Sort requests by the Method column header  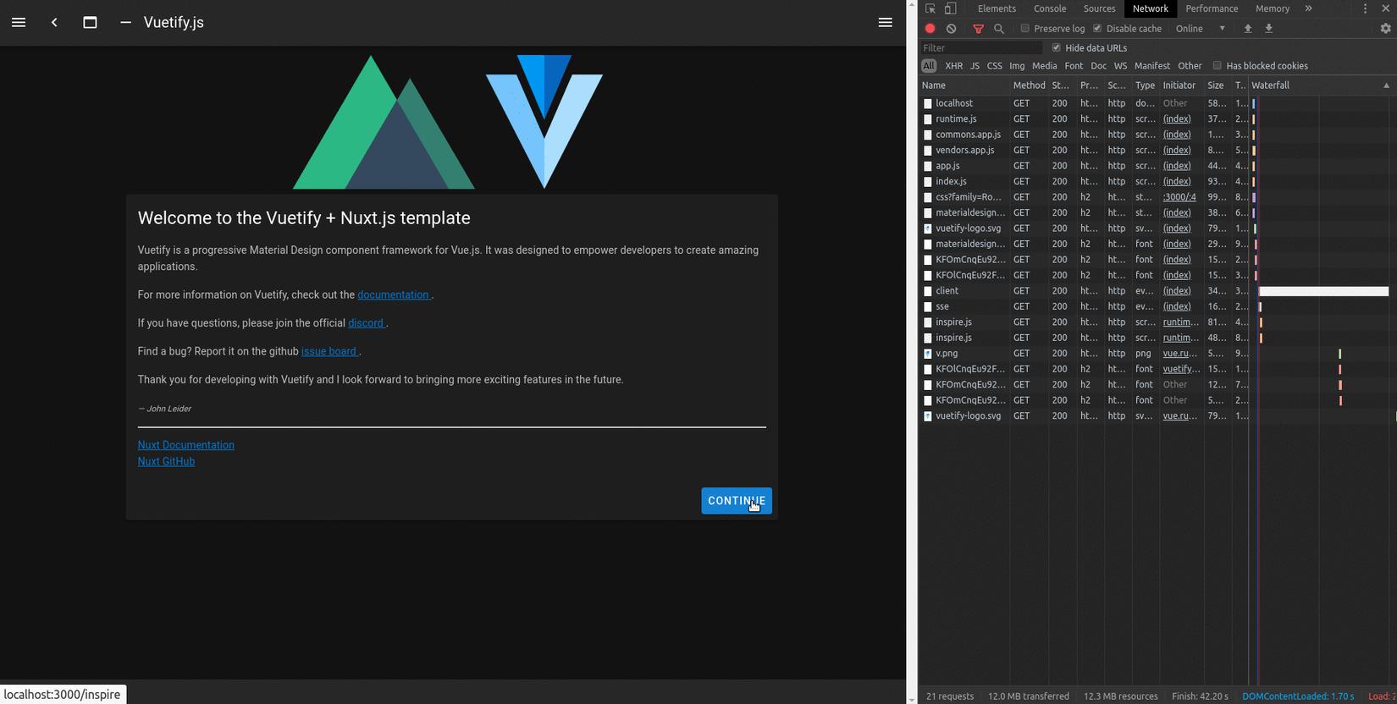tap(1029, 85)
